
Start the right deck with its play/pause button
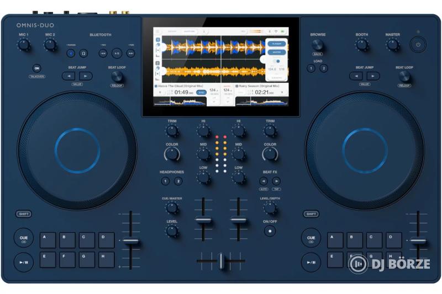(x=311, y=262)
